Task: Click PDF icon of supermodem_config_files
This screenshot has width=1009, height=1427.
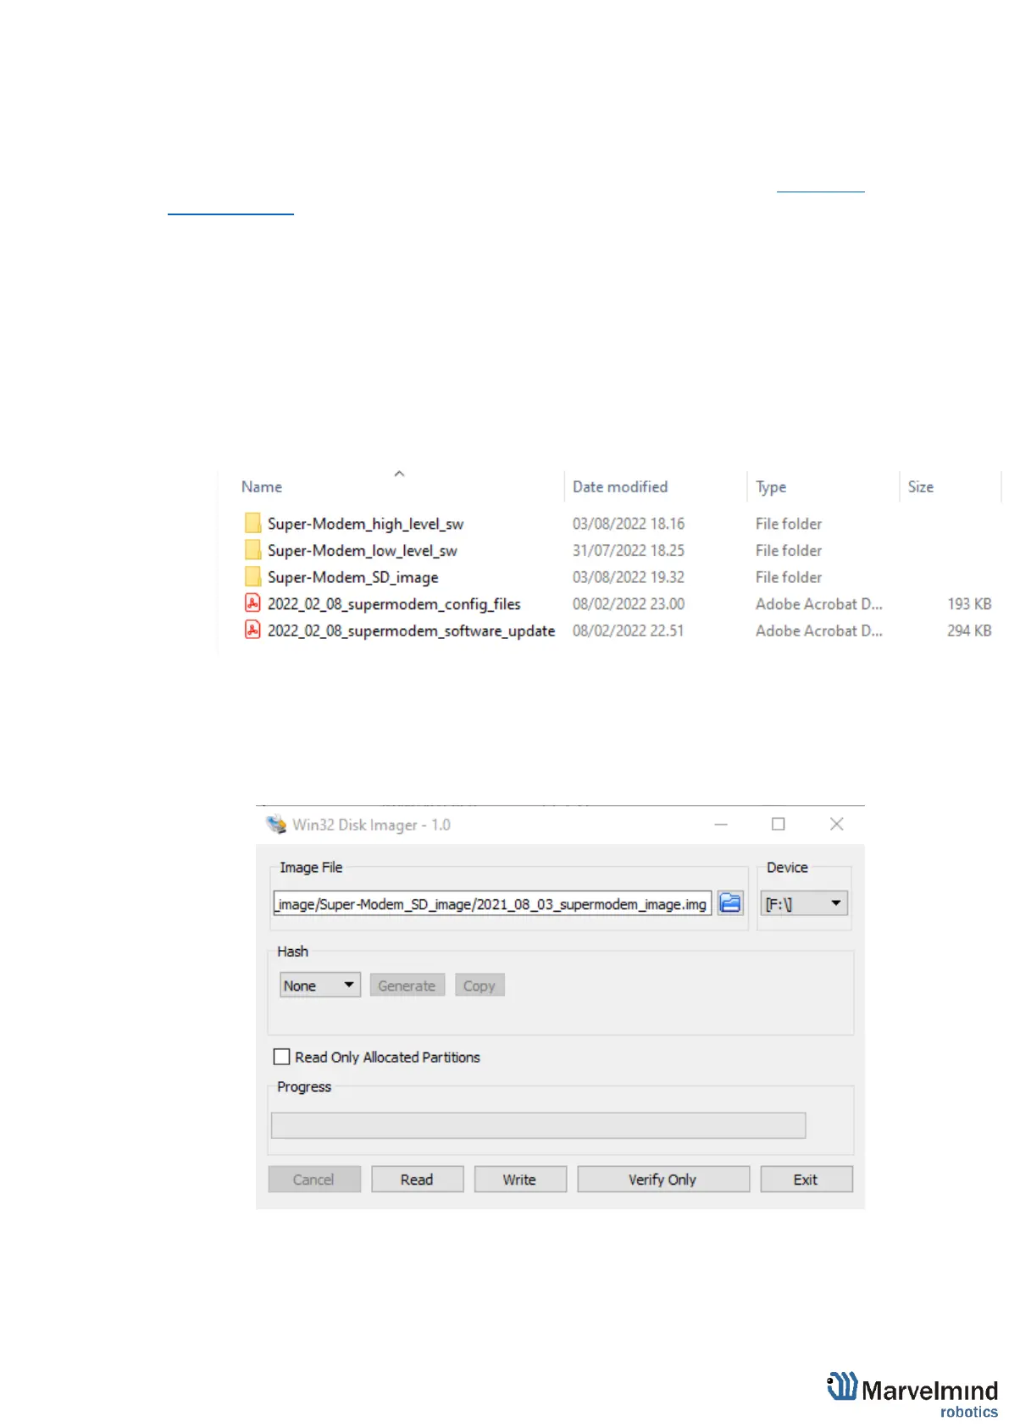Action: pos(252,603)
